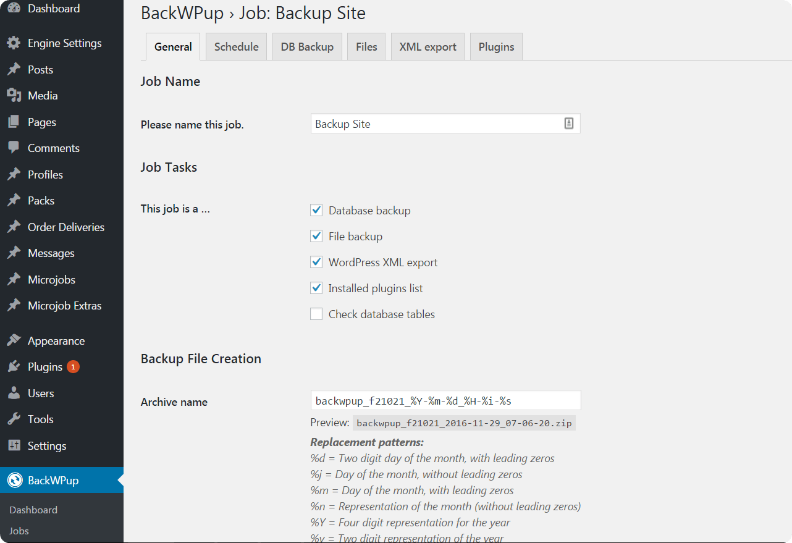The width and height of the screenshot is (792, 543).
Task: Click the Pages icon in sidebar
Action: point(14,122)
